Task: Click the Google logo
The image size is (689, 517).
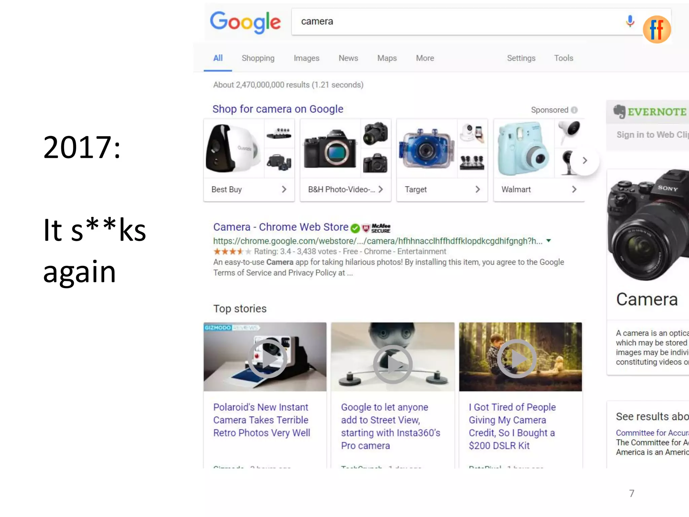Action: tap(245, 22)
